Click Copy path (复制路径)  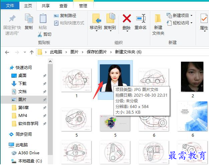pyautogui.click(x=65, y=16)
